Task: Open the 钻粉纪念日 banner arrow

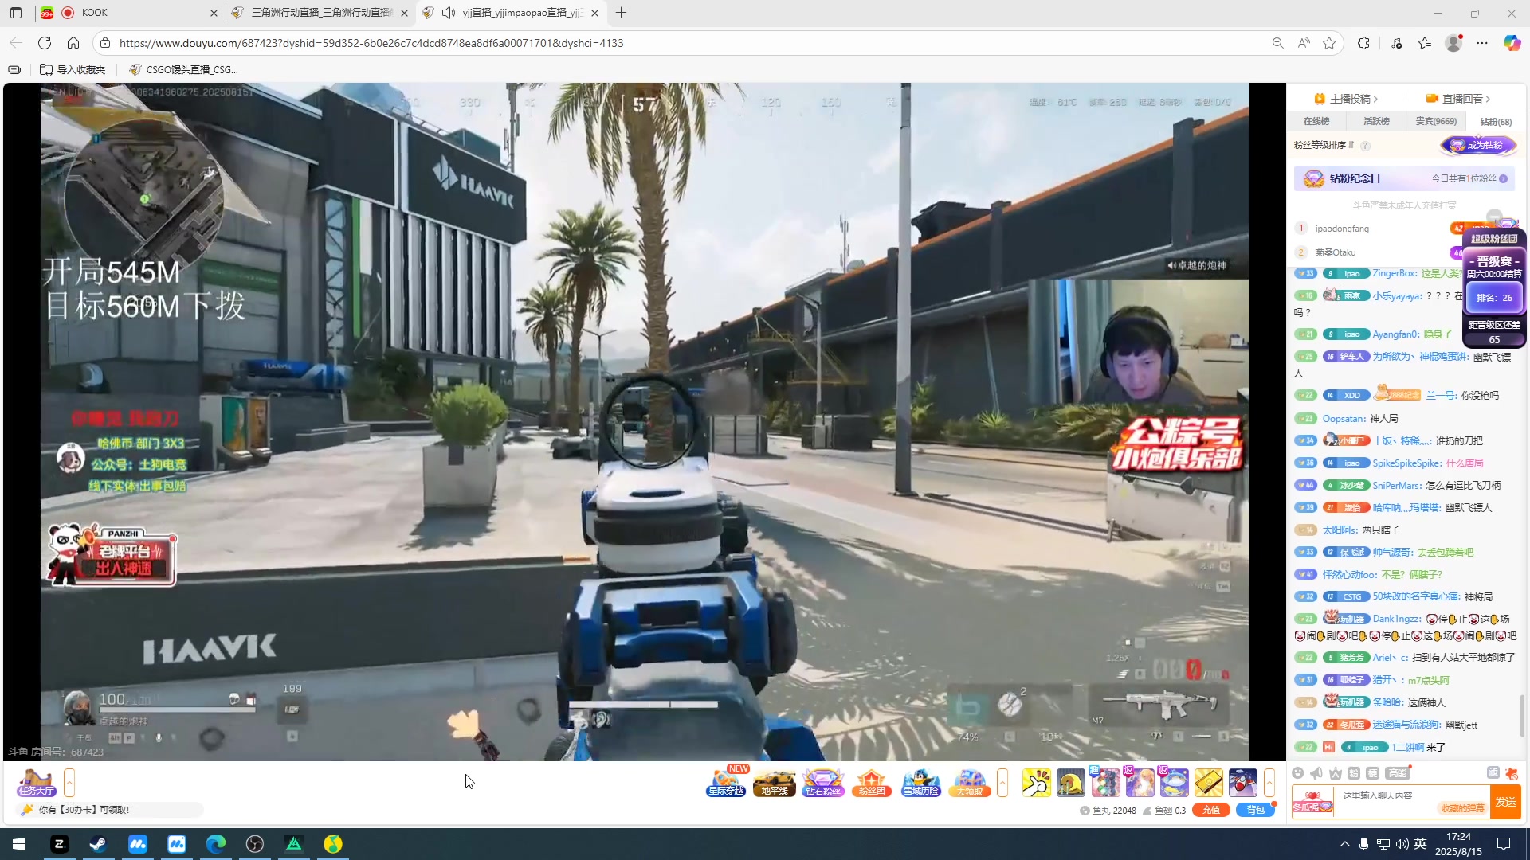Action: click(x=1504, y=178)
